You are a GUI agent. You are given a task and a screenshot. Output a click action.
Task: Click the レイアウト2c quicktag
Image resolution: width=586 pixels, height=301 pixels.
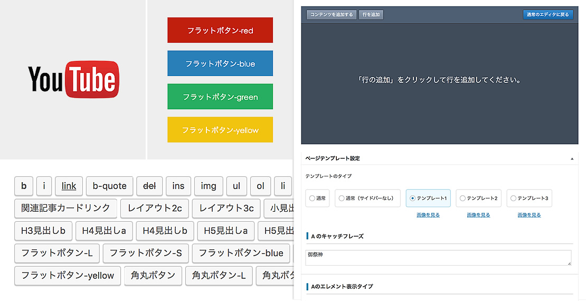[155, 208]
